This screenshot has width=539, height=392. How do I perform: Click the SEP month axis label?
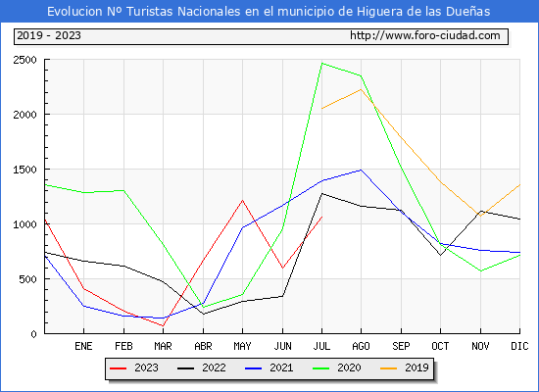(x=401, y=346)
